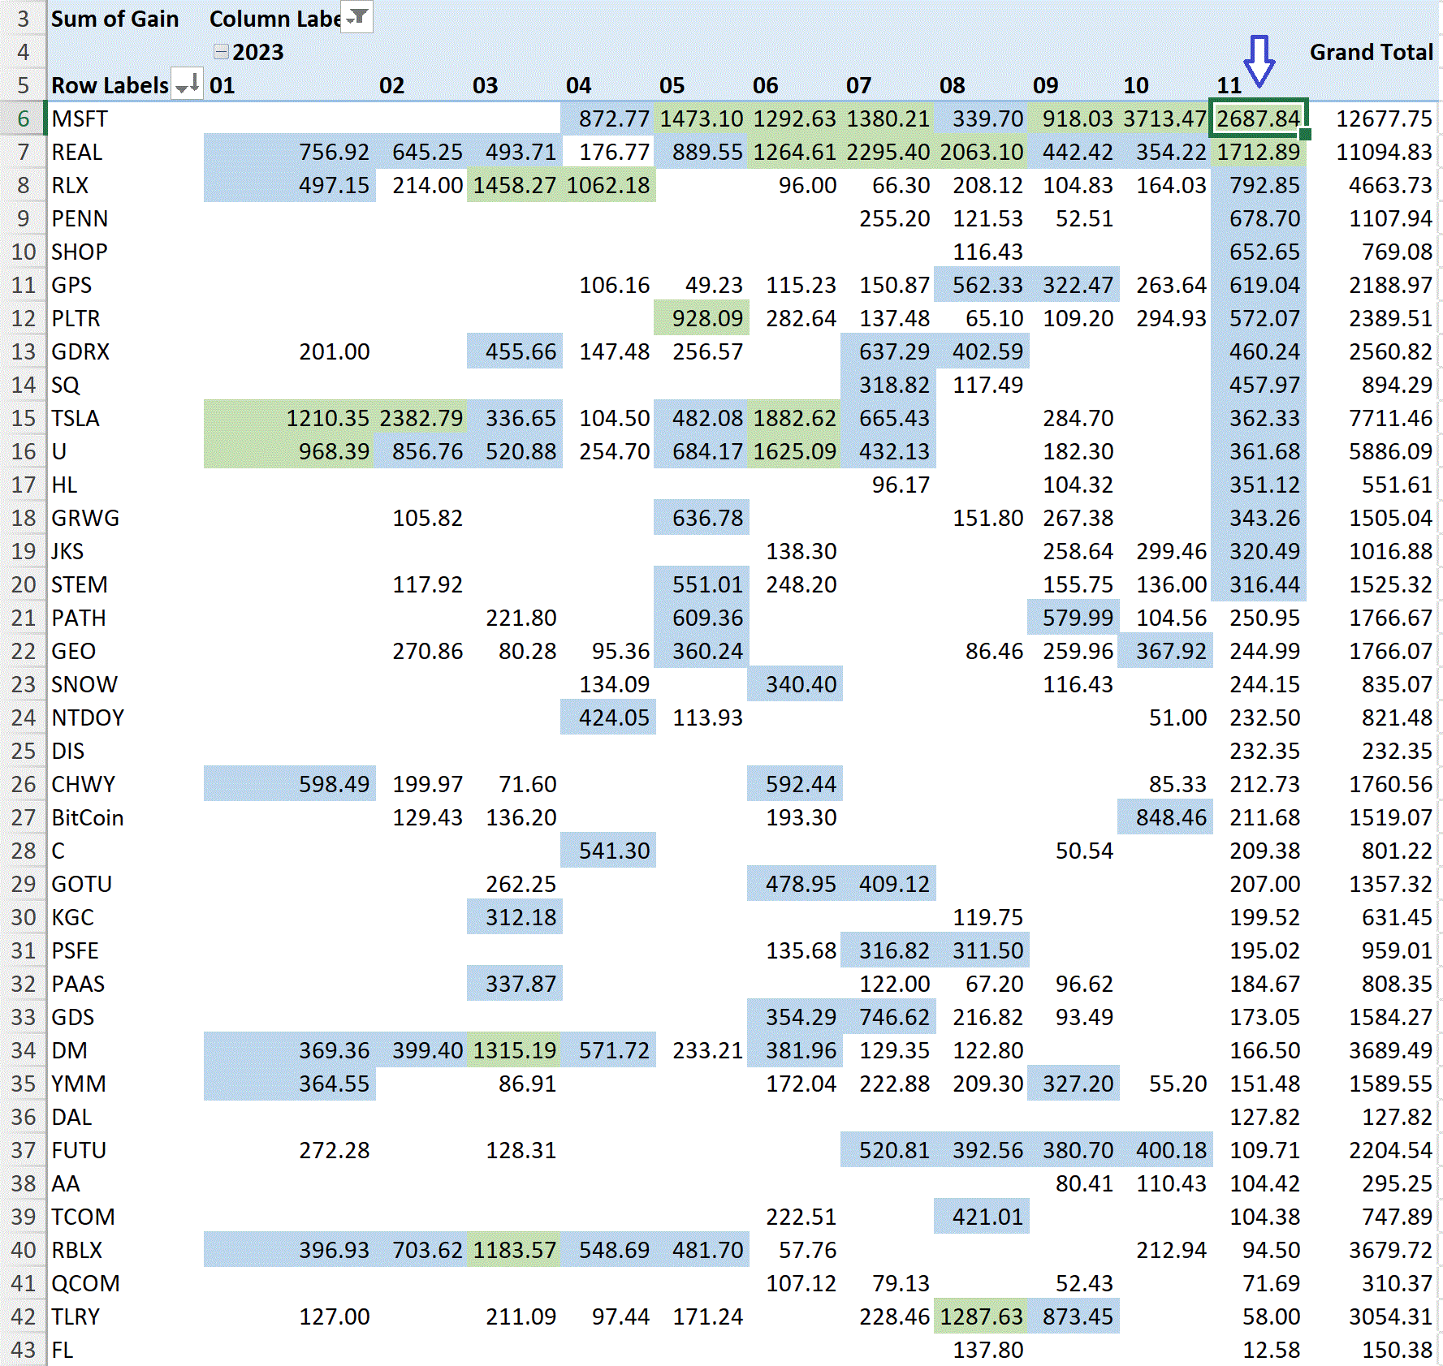Select U June value 1625.09
Screen dimensions: 1443x1366
(794, 451)
